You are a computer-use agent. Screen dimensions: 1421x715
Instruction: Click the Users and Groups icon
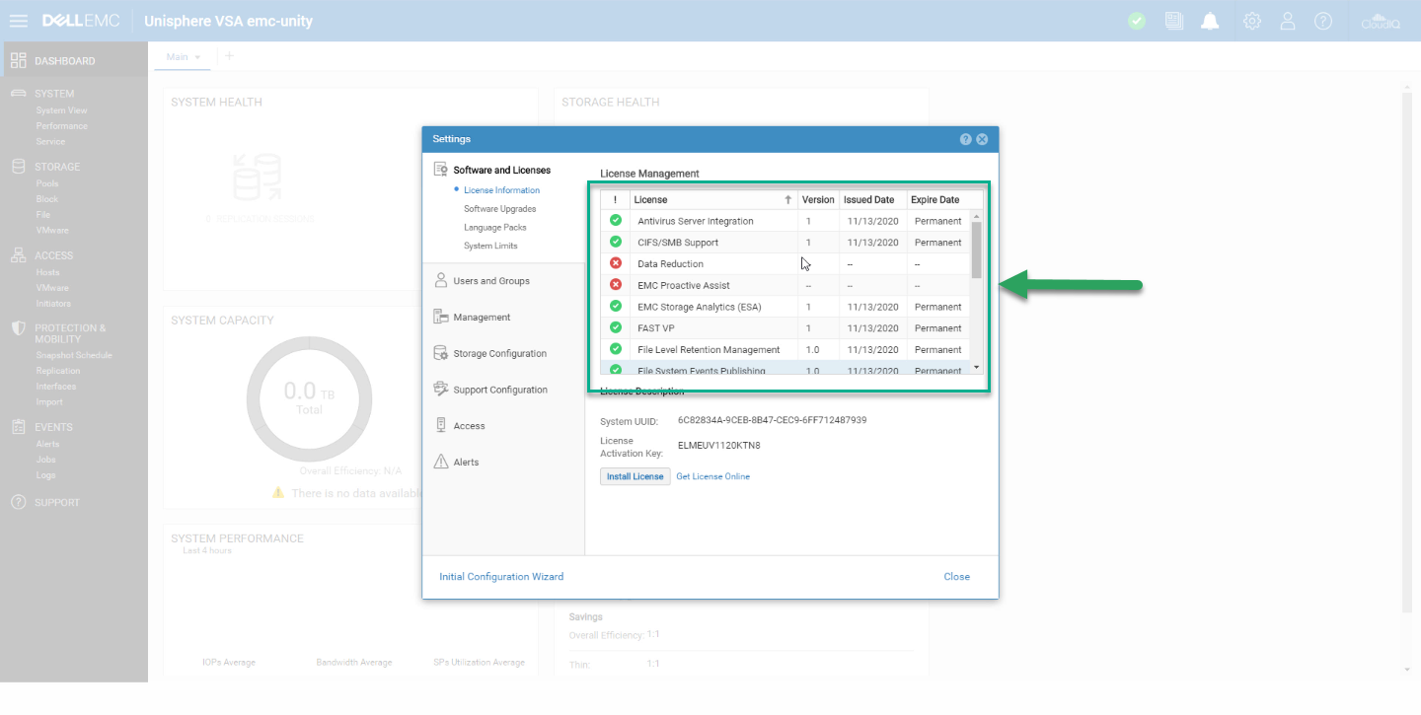tap(441, 281)
